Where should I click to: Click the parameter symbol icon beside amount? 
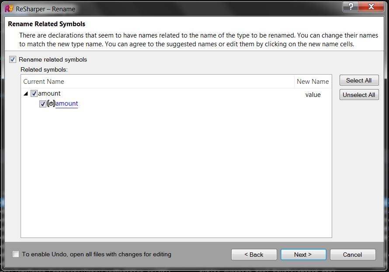(51, 103)
